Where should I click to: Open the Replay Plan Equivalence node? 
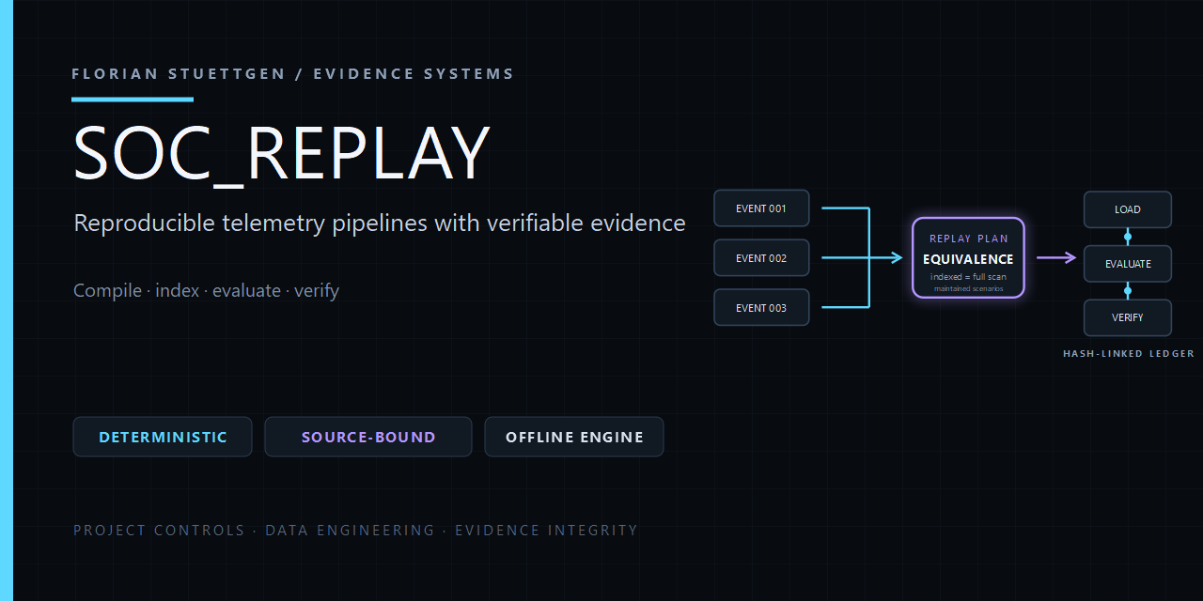click(968, 258)
